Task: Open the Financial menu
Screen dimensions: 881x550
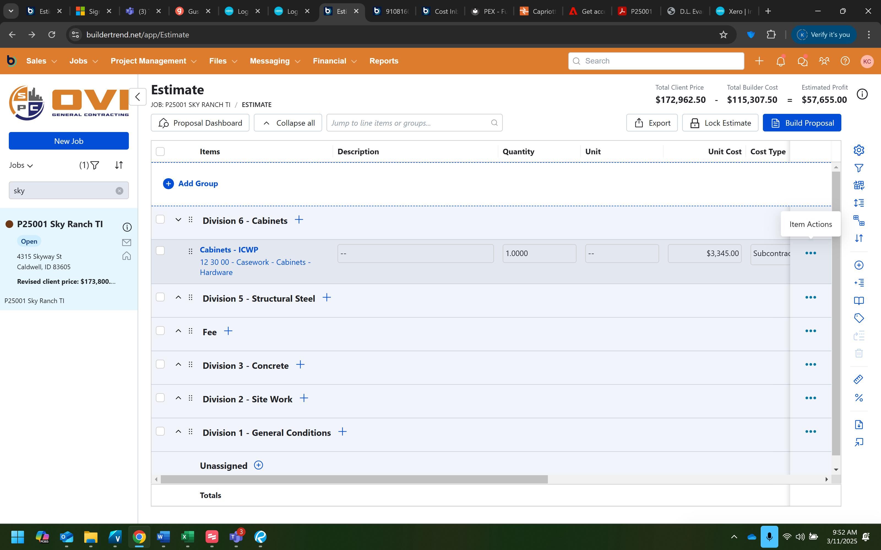Action: [334, 61]
